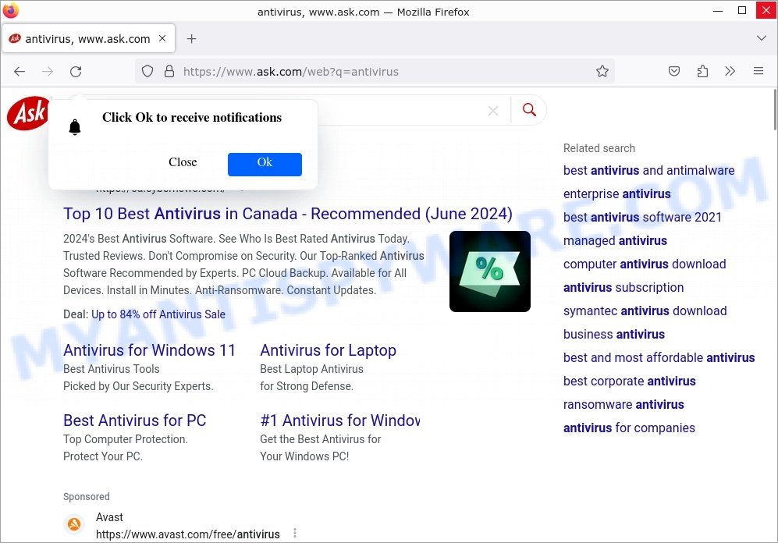Search best and most affordable antivirus
778x543 pixels.
tap(659, 357)
